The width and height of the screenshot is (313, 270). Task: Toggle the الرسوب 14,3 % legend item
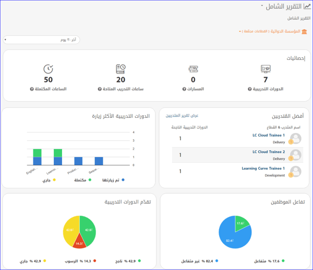coord(80,261)
